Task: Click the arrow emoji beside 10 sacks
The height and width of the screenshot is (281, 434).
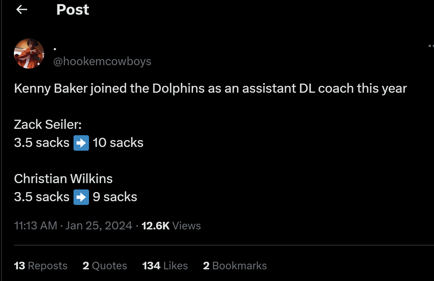Action: [81, 143]
